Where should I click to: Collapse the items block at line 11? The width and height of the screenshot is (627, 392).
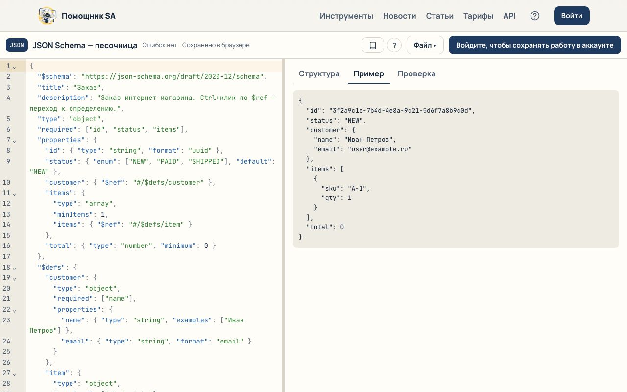pyautogui.click(x=14, y=194)
